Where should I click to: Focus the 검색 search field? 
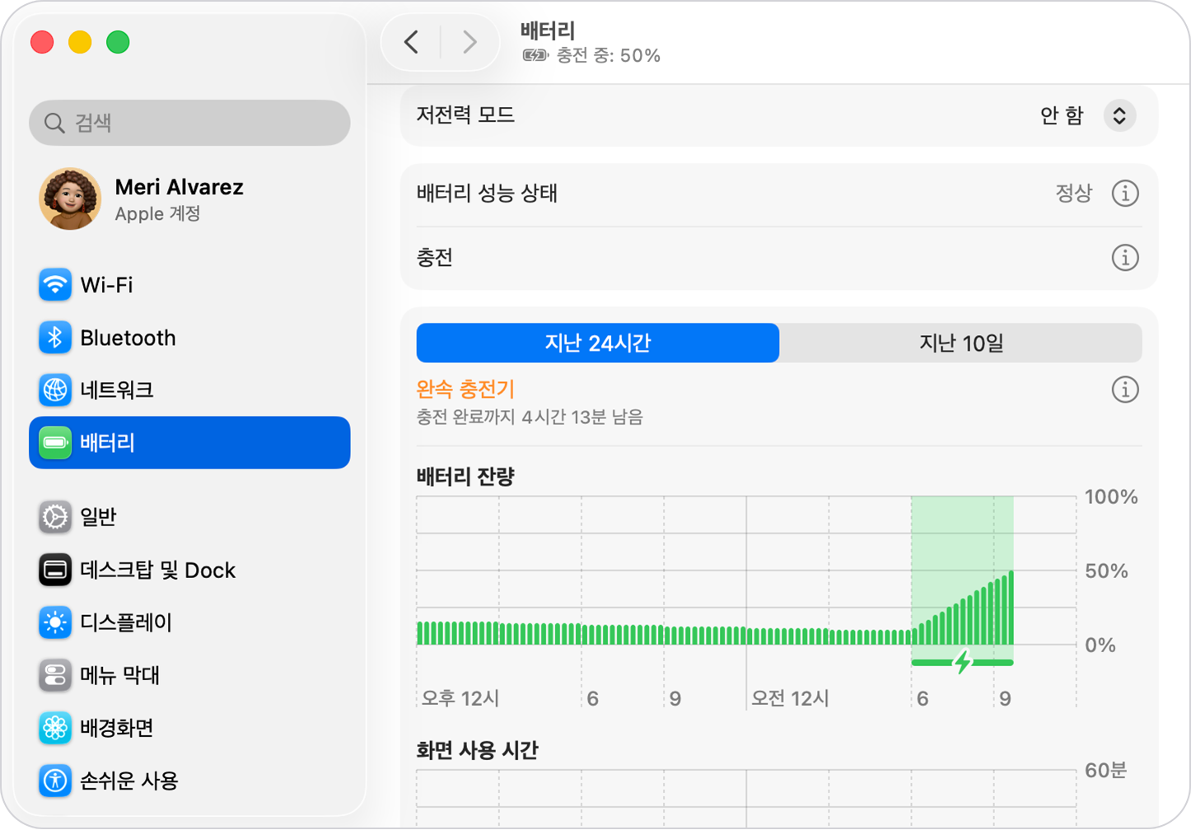(189, 123)
